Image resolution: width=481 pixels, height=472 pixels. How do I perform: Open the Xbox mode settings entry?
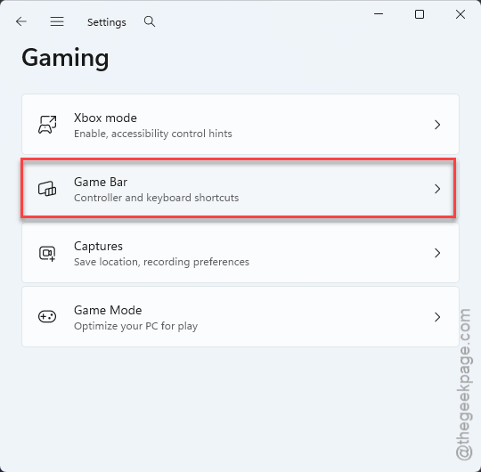point(240,124)
